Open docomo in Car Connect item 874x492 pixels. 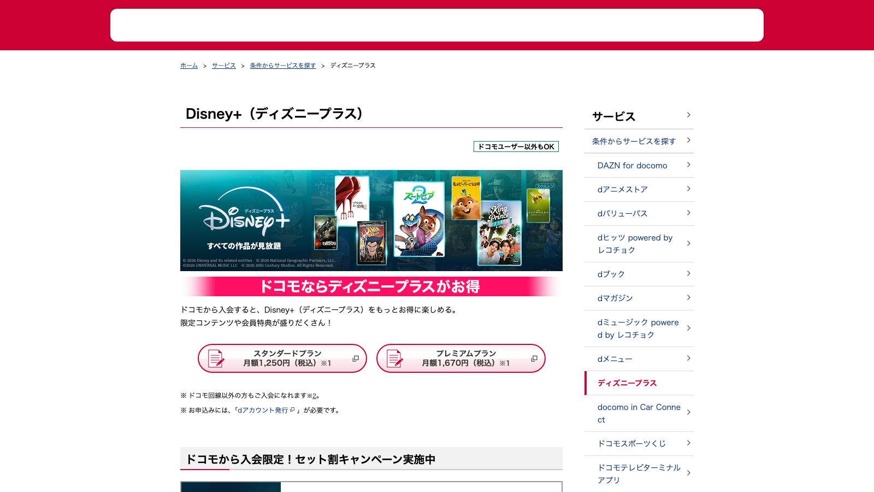pyautogui.click(x=639, y=413)
